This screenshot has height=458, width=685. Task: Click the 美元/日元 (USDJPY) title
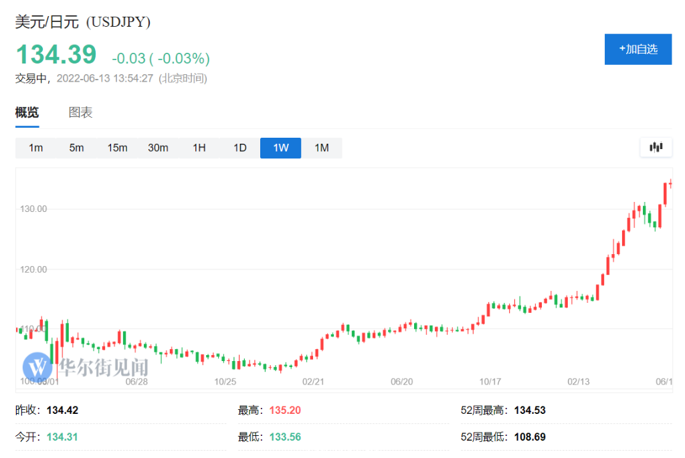pyautogui.click(x=83, y=22)
